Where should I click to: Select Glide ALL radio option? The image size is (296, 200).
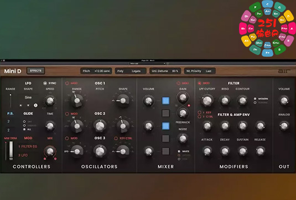click(x=24, y=129)
